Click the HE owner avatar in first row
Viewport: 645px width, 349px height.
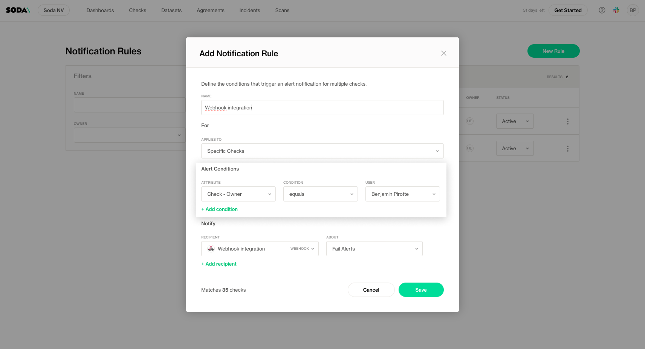(x=469, y=121)
